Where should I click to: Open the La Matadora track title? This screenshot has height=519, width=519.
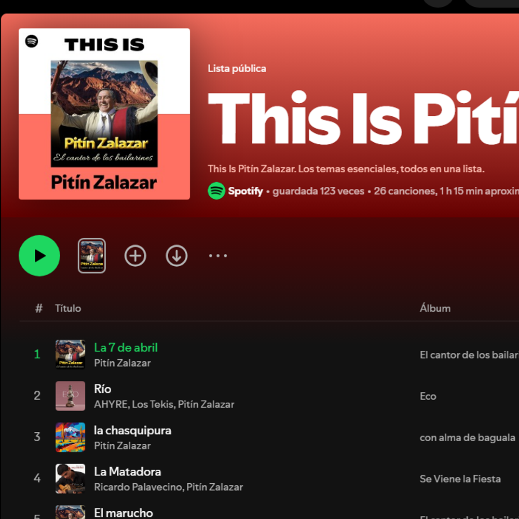tap(128, 472)
